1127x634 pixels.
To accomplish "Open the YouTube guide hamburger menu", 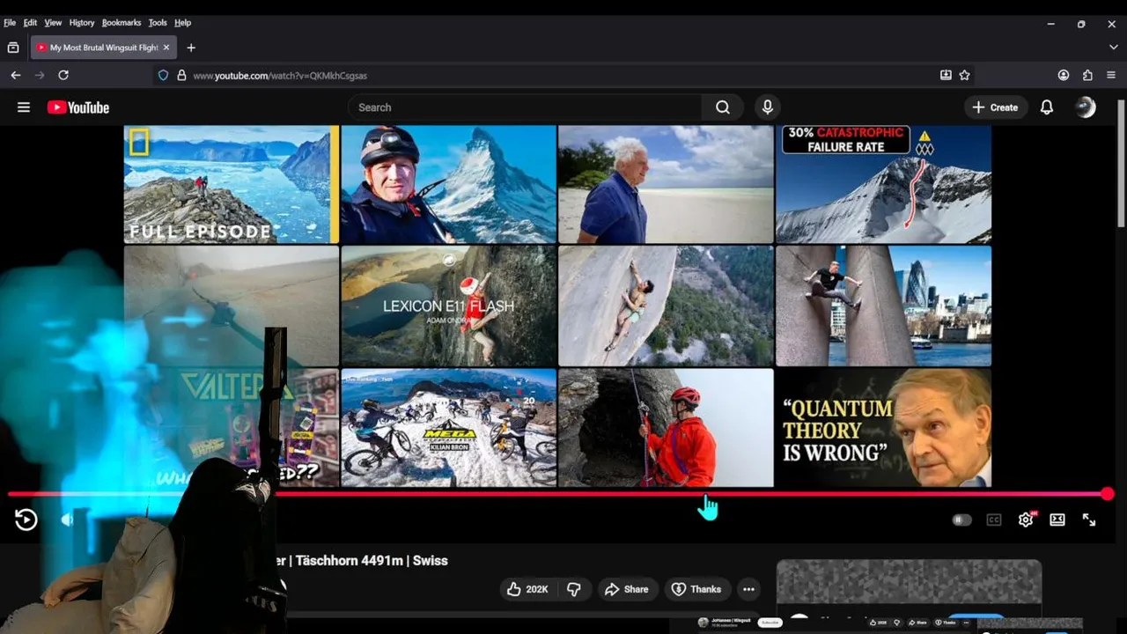I will [24, 107].
